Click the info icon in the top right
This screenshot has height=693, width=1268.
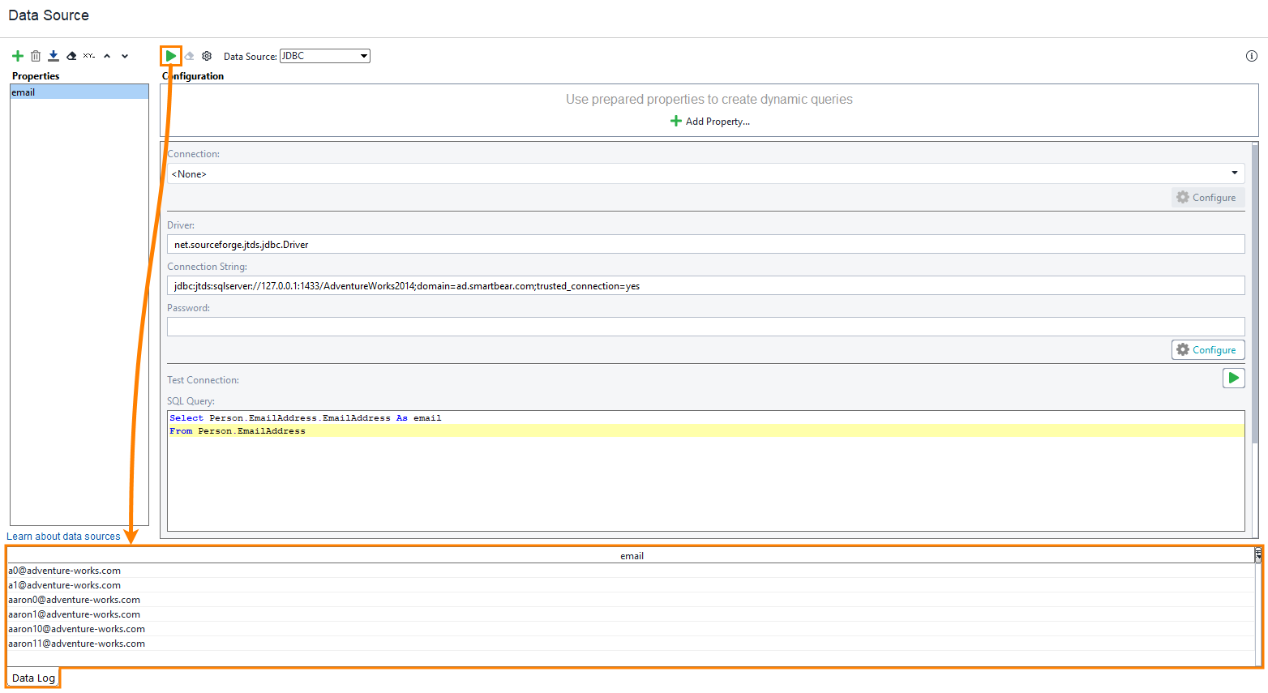coord(1250,56)
